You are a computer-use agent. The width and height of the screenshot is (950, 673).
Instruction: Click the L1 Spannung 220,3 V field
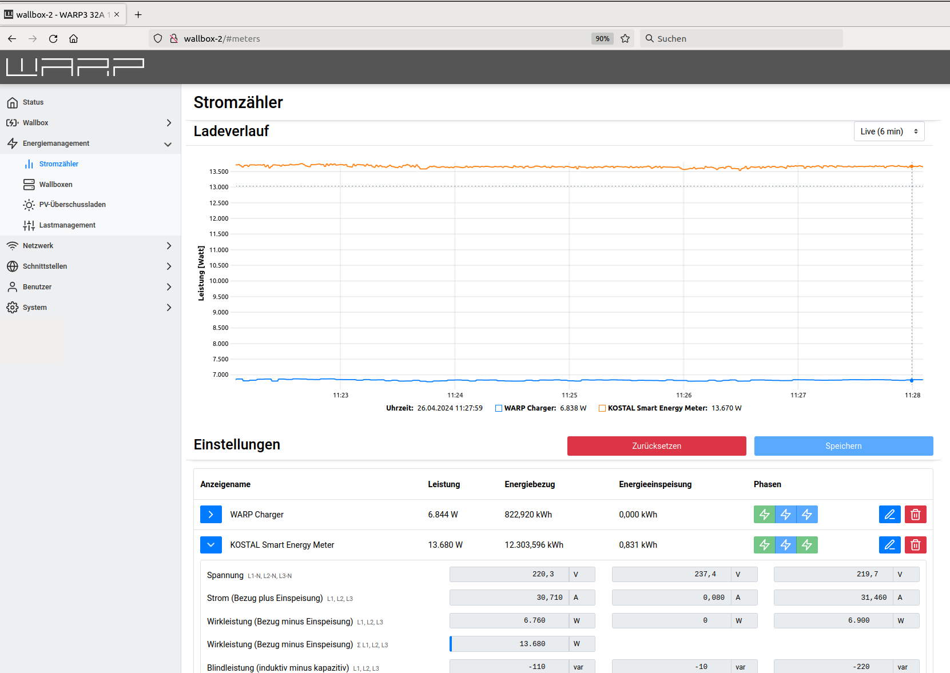(510, 574)
